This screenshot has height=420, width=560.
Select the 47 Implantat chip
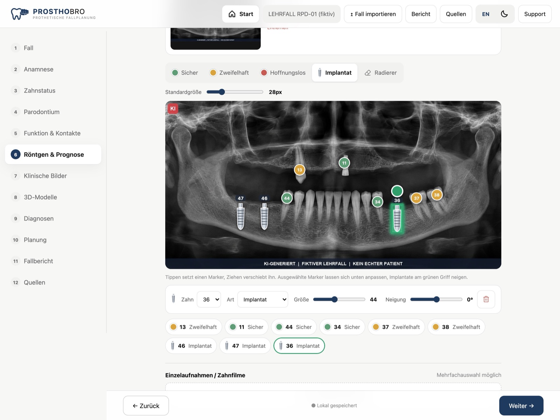[245, 346]
